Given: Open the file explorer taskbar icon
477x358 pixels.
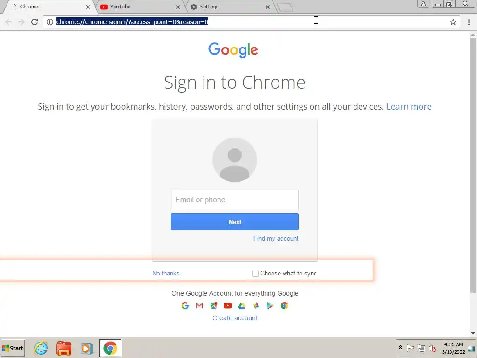Looking at the screenshot, I should click(x=63, y=348).
